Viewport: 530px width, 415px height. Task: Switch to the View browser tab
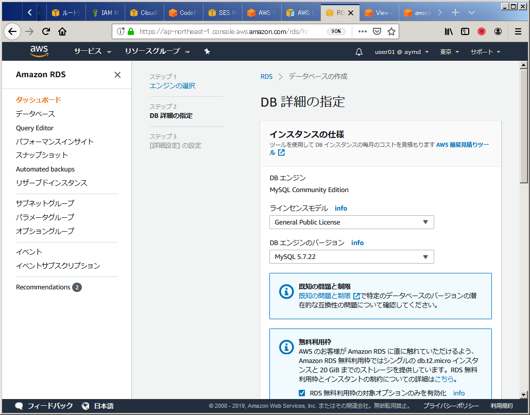click(x=380, y=13)
